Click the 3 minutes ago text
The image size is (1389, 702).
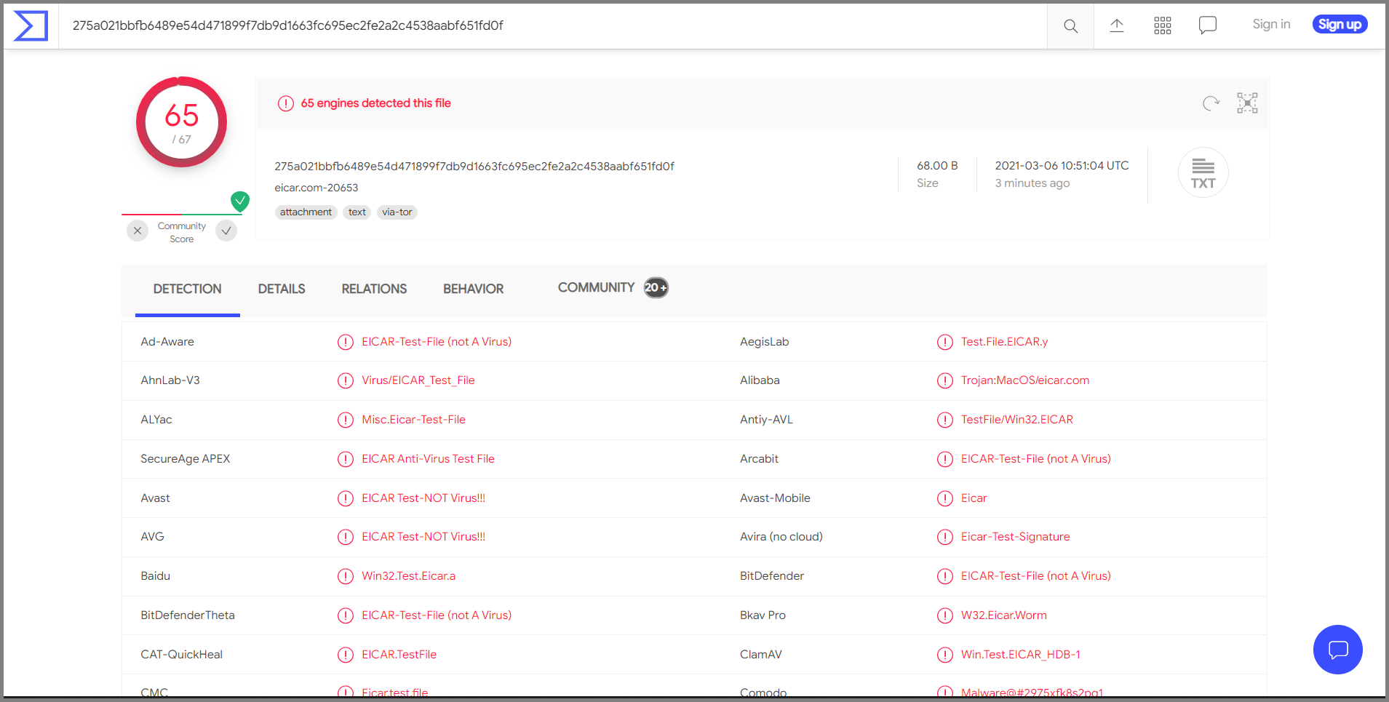(x=1032, y=183)
